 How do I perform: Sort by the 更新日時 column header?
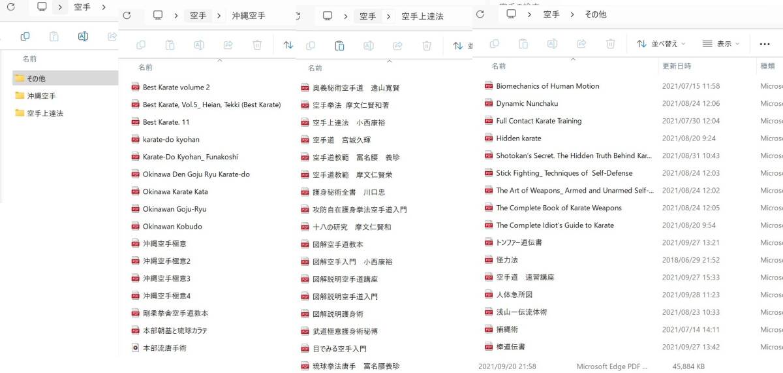(x=677, y=66)
